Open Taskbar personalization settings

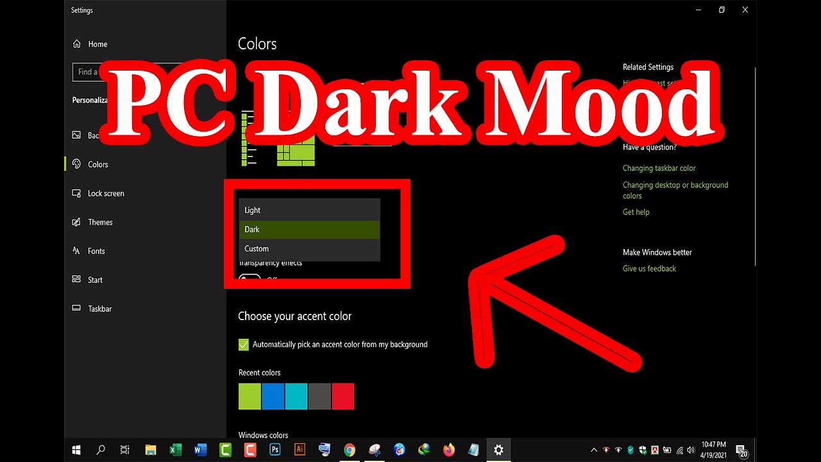click(92, 309)
